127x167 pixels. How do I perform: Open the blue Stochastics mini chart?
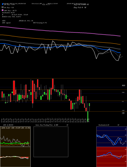tap(112, 137)
